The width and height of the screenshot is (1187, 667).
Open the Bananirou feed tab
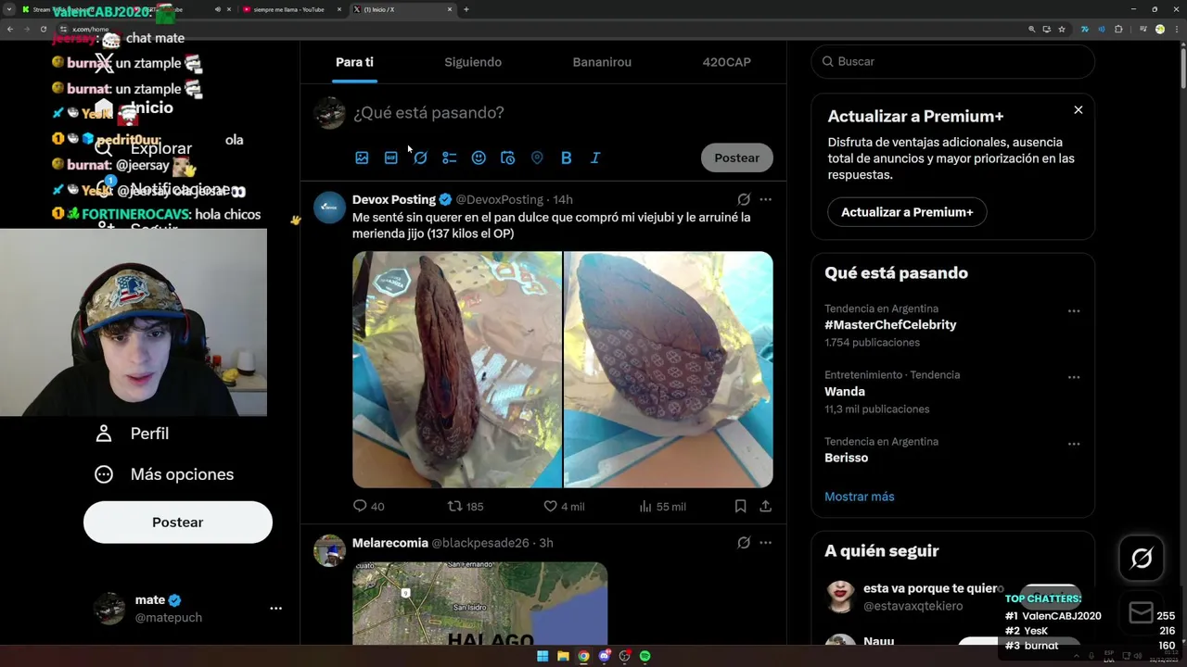602,62
